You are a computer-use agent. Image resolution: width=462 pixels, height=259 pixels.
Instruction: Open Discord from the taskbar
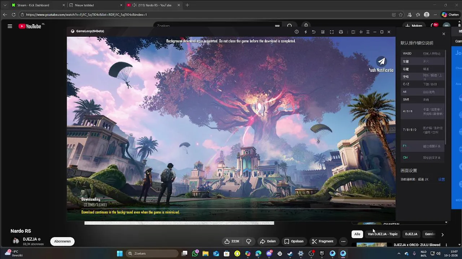click(x=269, y=254)
